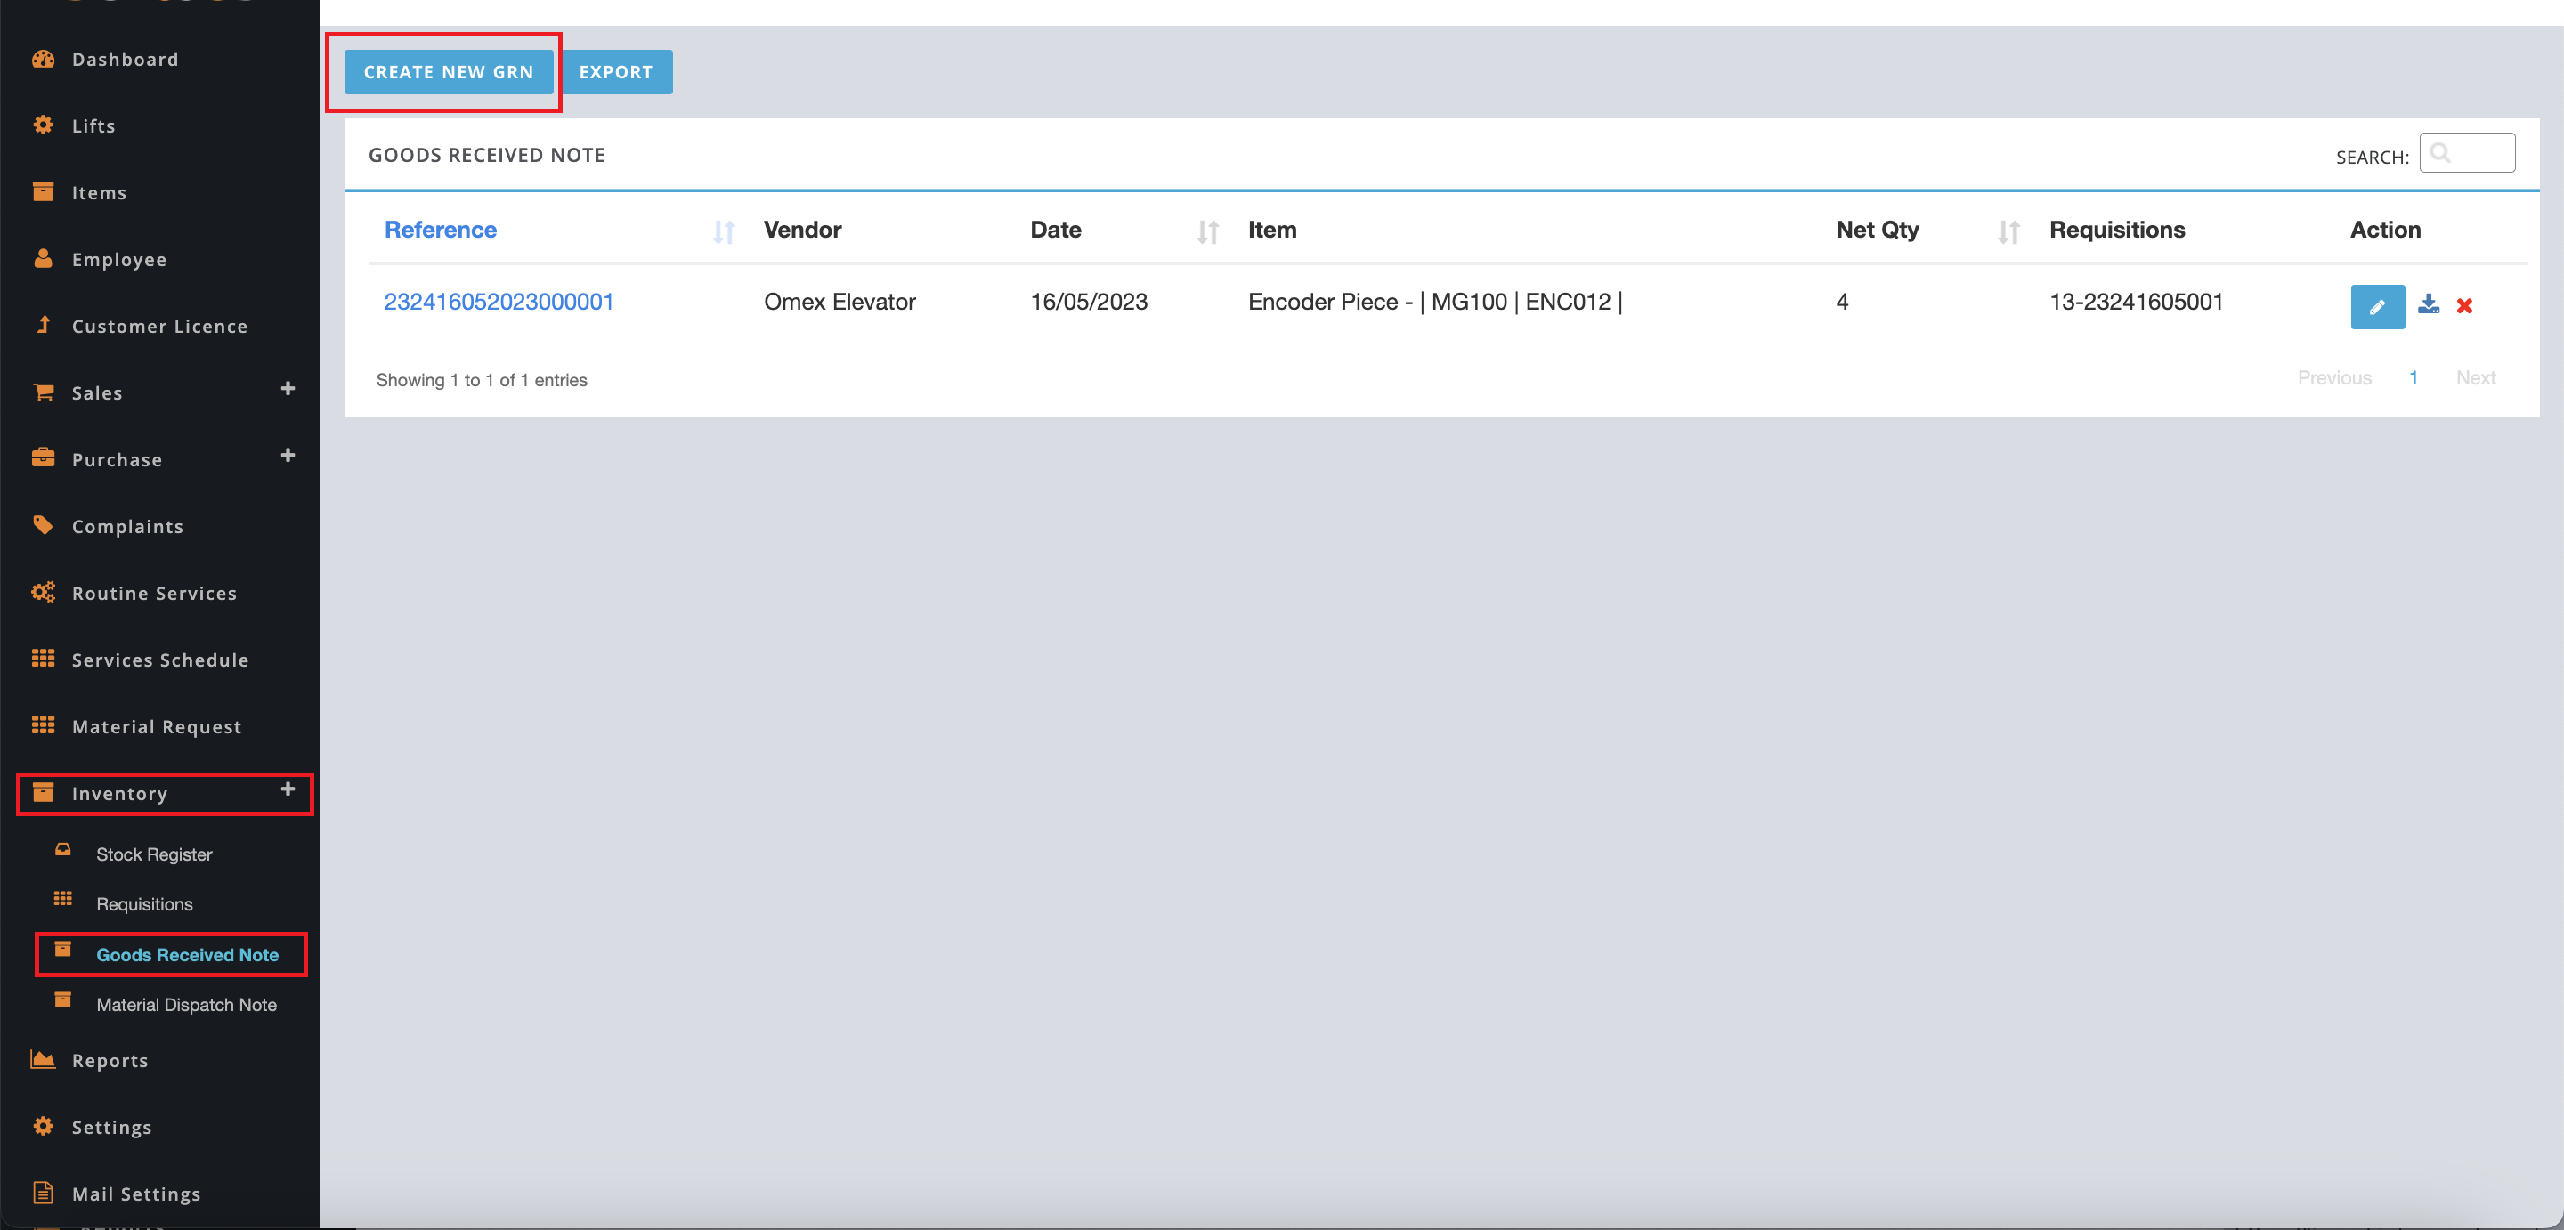Sort table by Reference column arrows
This screenshot has height=1230, width=2564.
(724, 232)
